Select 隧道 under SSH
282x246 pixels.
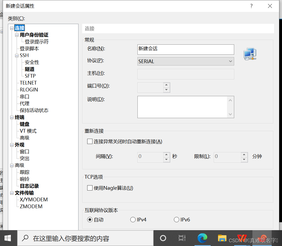click(x=30, y=69)
